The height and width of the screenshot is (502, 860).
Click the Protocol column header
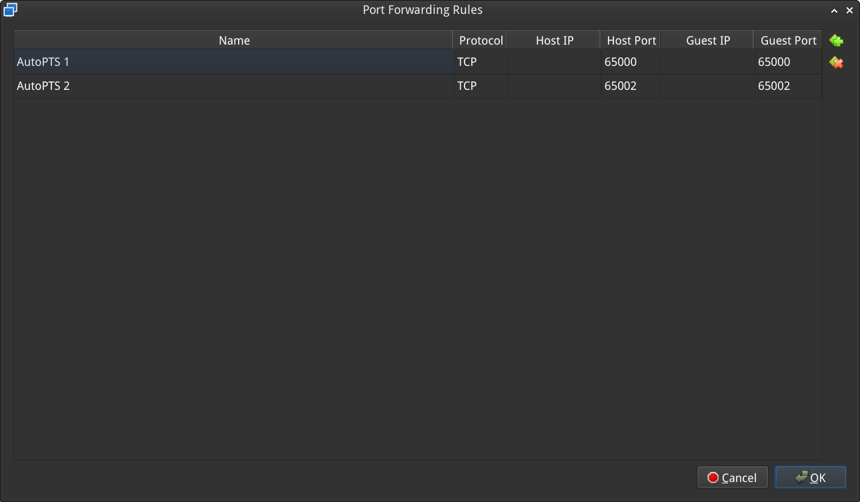(481, 40)
